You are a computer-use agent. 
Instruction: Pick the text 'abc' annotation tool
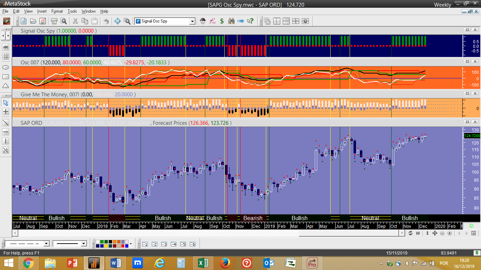(x=6, y=47)
